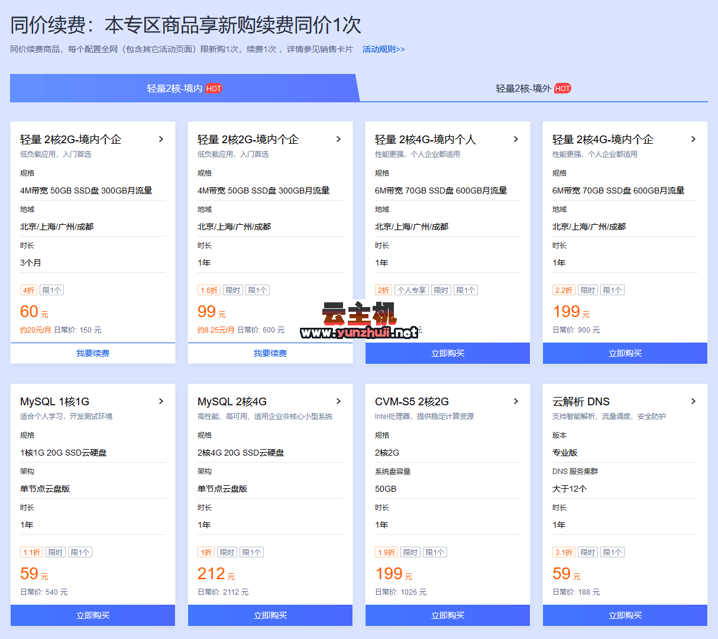718x639 pixels.
Task: Click 199 元 price on CVM-S5 card
Action: pyautogui.click(x=394, y=574)
